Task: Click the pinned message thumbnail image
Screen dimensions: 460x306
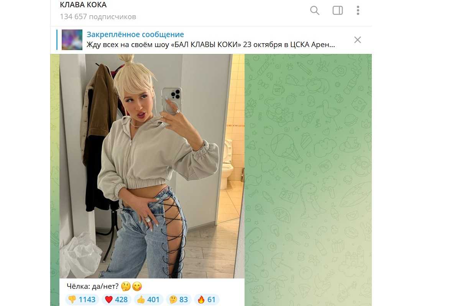Action: 72,40
